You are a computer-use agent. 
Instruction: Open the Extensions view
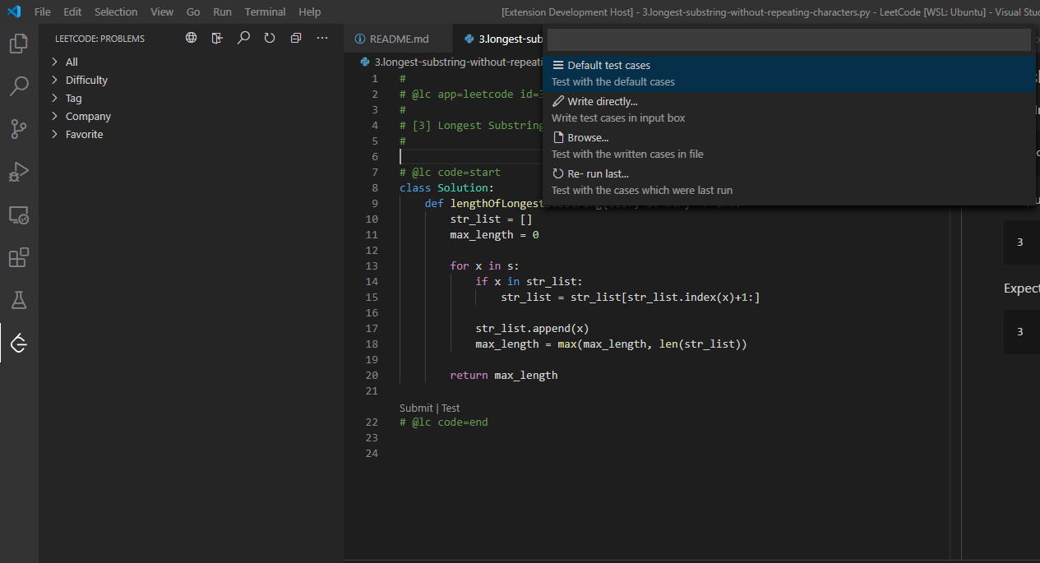[x=19, y=258]
